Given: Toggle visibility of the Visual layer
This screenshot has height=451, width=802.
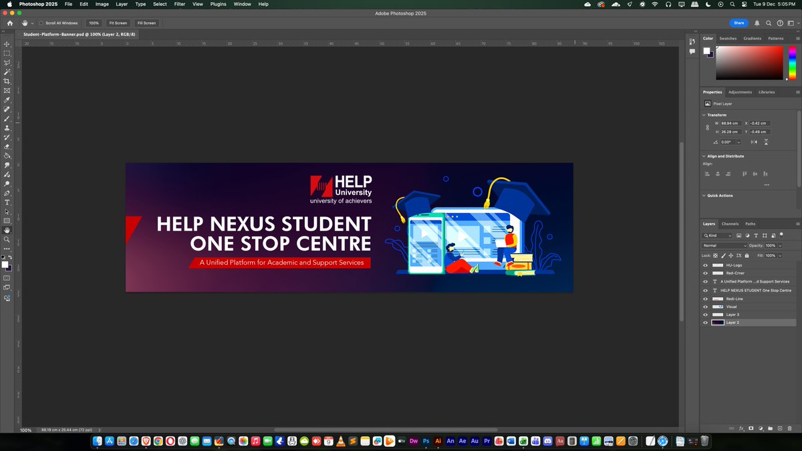Looking at the screenshot, I should click(x=705, y=307).
